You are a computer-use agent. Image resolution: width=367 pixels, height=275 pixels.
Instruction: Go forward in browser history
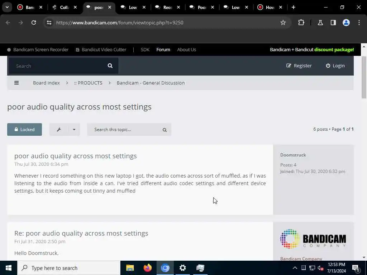click(x=20, y=23)
